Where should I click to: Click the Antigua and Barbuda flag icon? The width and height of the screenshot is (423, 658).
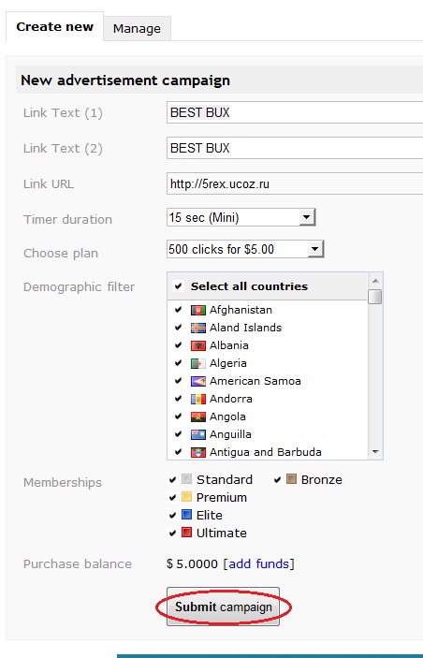[198, 452]
